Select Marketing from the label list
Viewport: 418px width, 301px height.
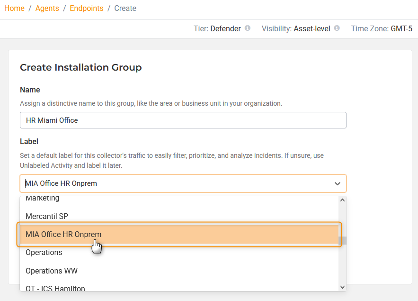click(x=43, y=199)
